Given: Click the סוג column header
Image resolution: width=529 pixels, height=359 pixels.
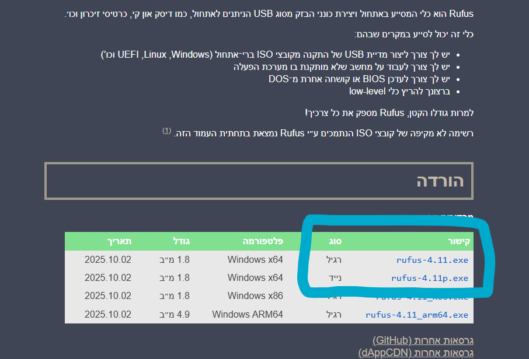Looking at the screenshot, I should [335, 241].
